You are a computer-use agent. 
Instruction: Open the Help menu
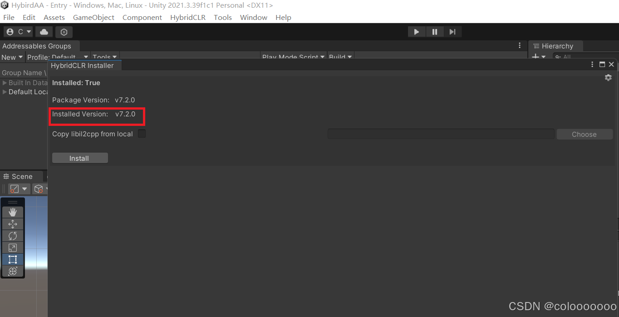pyautogui.click(x=283, y=17)
